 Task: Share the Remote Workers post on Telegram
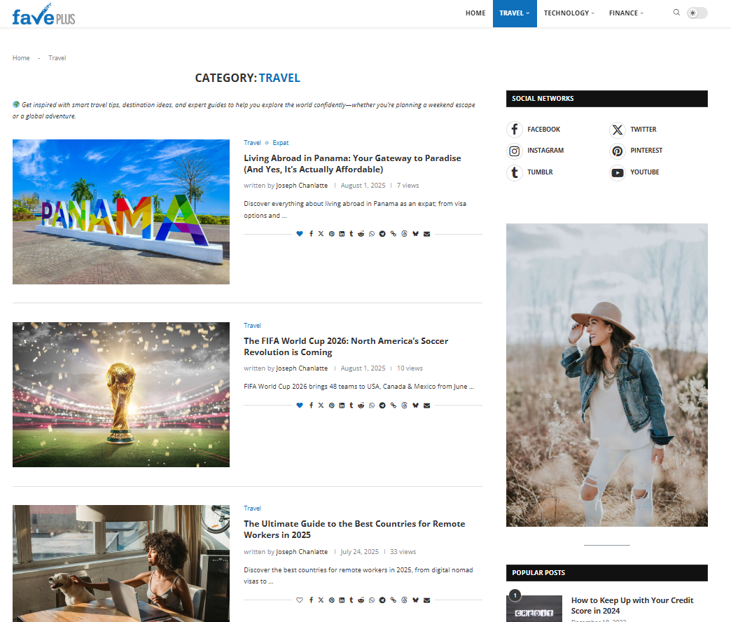coord(382,600)
